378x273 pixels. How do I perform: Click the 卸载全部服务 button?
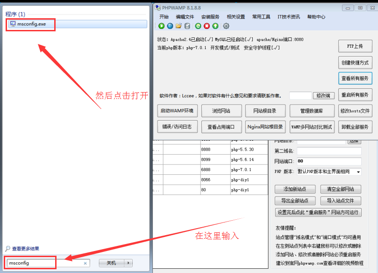coord(355,127)
